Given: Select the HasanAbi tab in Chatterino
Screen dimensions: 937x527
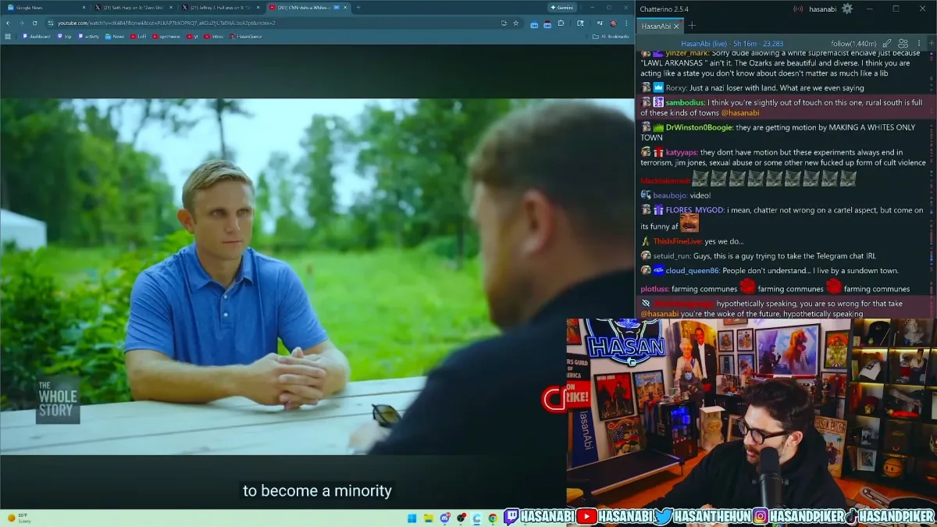Looking at the screenshot, I should point(656,25).
